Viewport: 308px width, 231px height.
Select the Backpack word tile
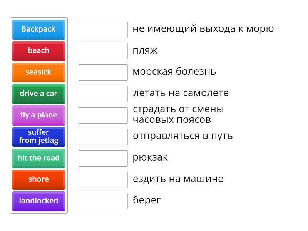click(38, 29)
